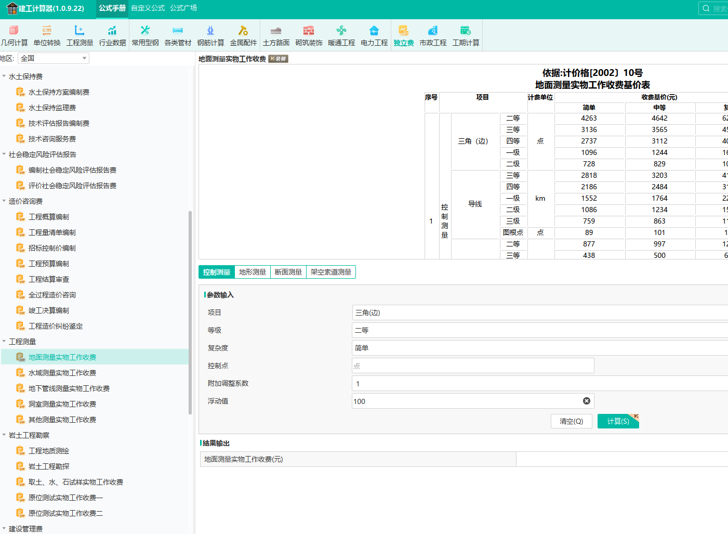
Task: Open the 土方路面 tool
Action: [x=276, y=35]
